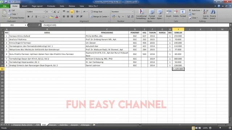Open the File tab
Screen dimensions: 232x130
click(x=5, y=6)
